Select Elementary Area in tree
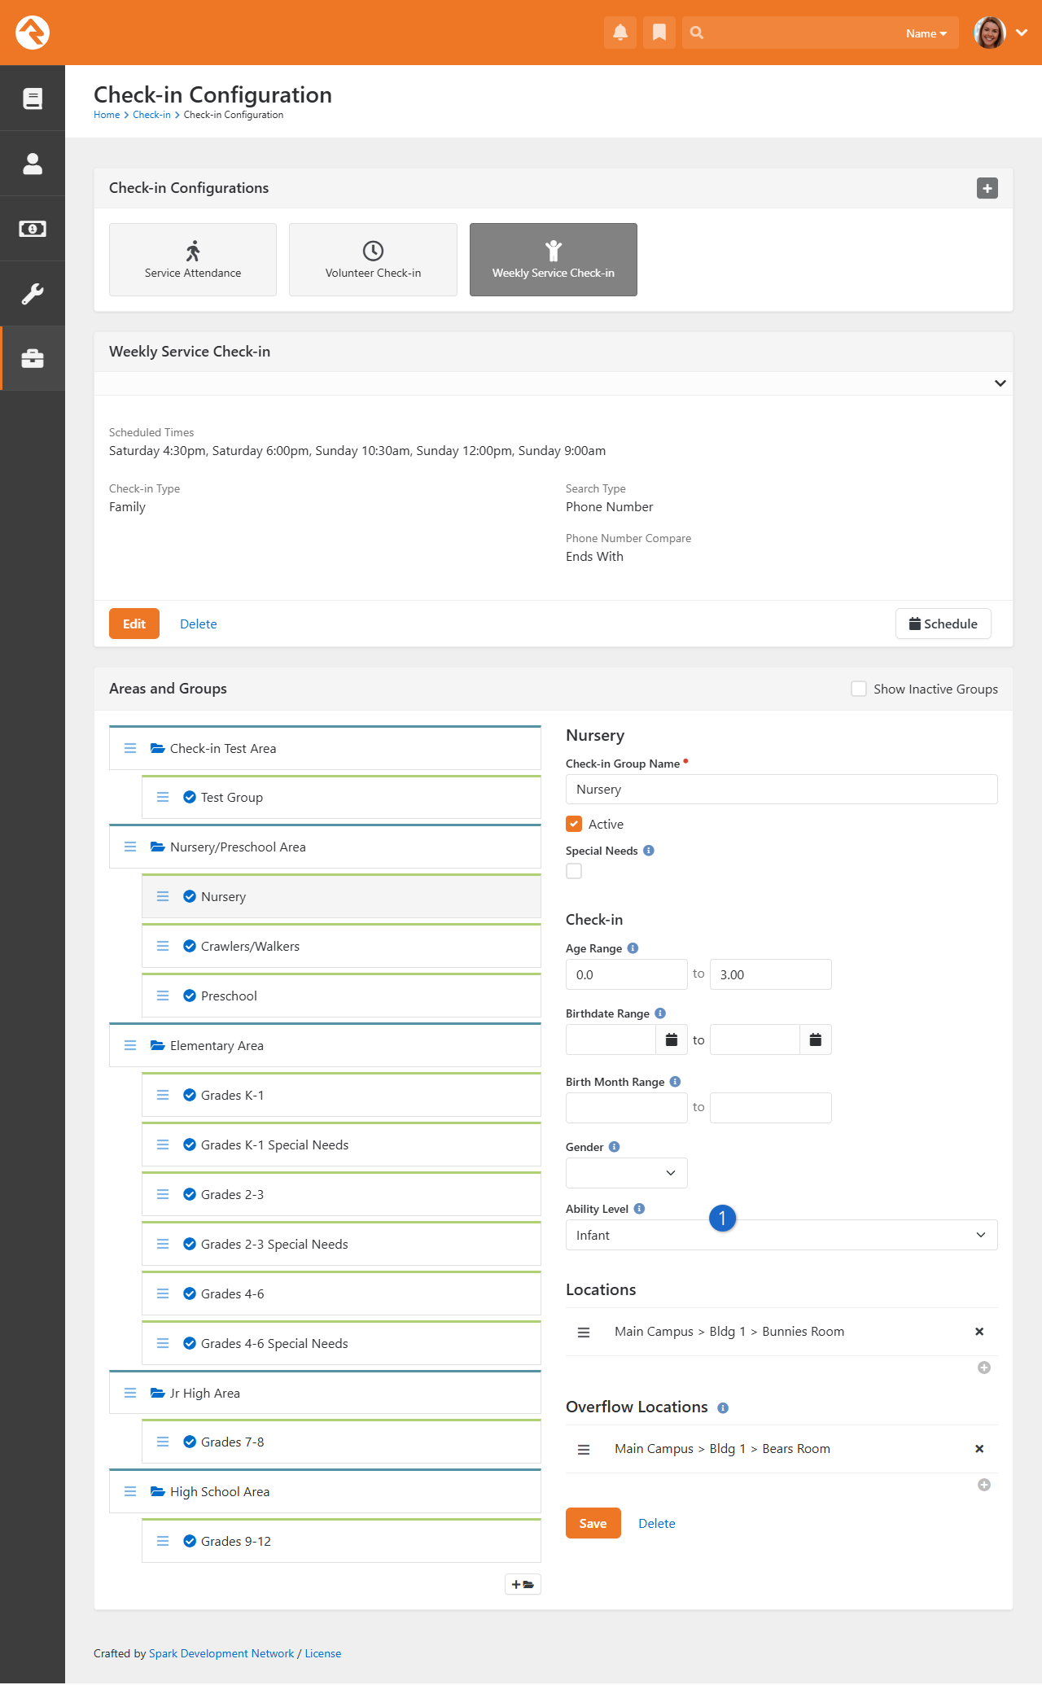This screenshot has width=1042, height=1685. [325, 1045]
